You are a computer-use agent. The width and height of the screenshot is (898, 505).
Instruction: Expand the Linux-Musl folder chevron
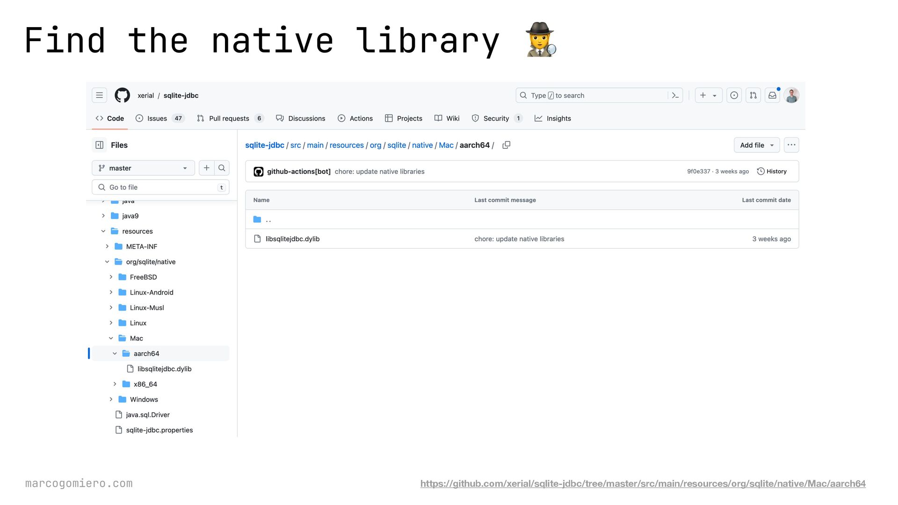pos(111,308)
